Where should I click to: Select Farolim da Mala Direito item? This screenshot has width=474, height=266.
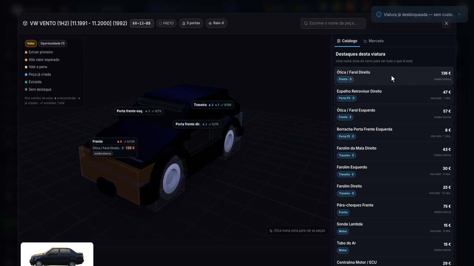pos(394,151)
